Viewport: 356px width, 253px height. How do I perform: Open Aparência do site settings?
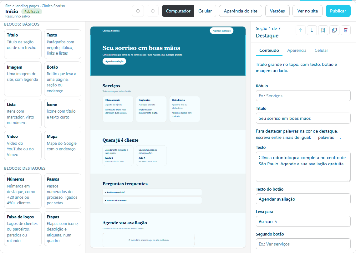[x=241, y=11]
